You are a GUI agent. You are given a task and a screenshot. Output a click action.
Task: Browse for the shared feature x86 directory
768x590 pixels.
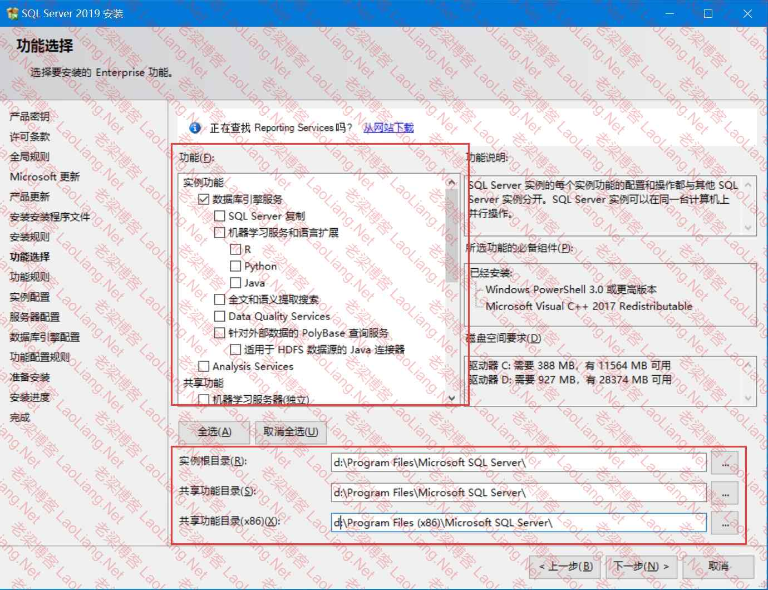click(725, 523)
